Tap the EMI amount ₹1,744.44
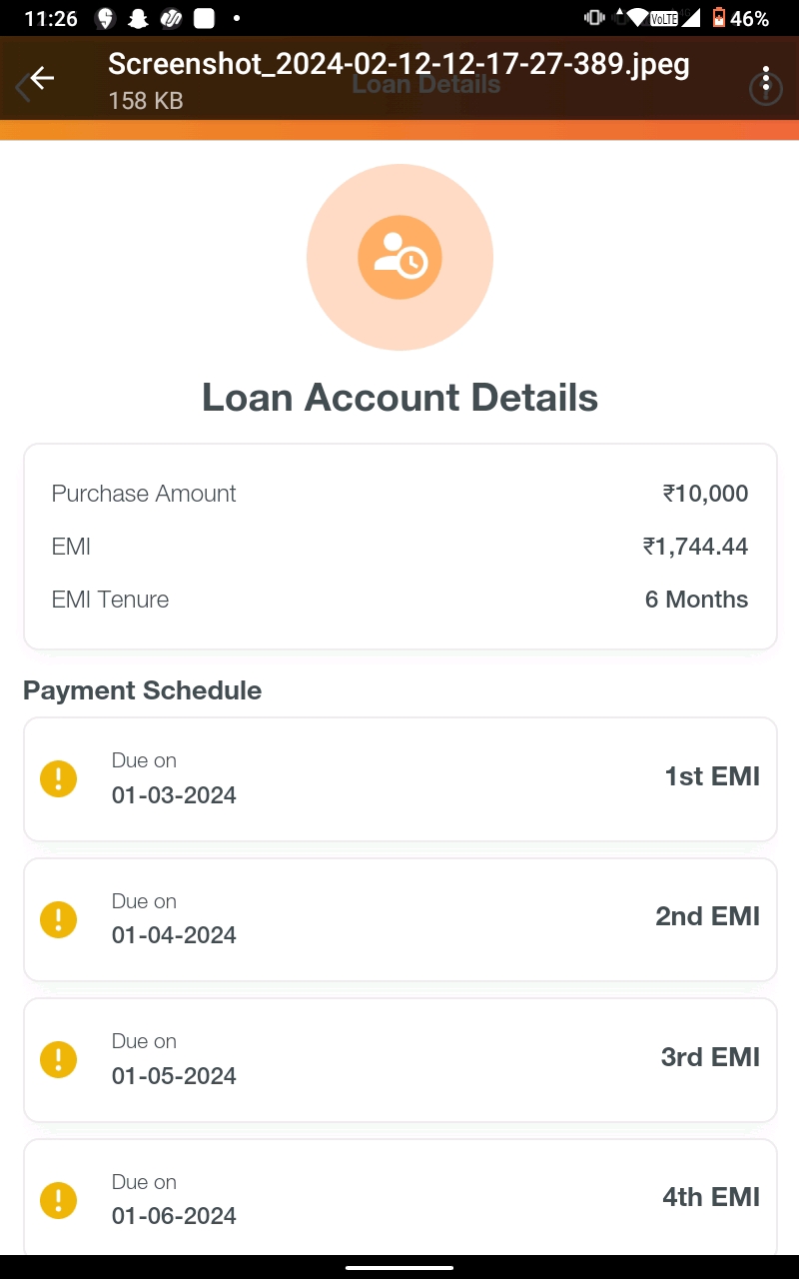This screenshot has height=1279, width=799. click(x=695, y=547)
